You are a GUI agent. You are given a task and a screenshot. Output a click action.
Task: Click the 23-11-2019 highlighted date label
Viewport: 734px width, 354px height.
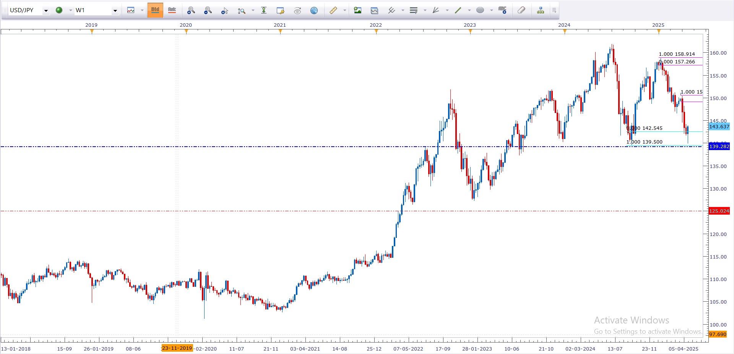(x=177, y=348)
